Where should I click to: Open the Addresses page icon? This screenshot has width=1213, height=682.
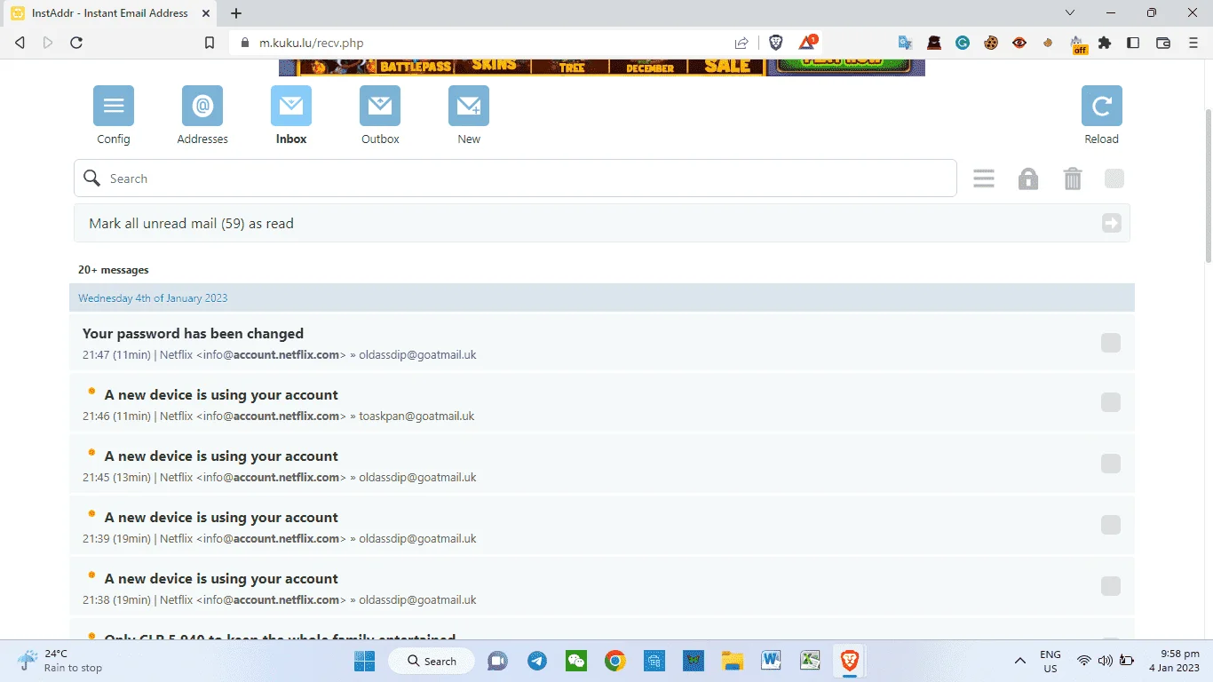(202, 106)
